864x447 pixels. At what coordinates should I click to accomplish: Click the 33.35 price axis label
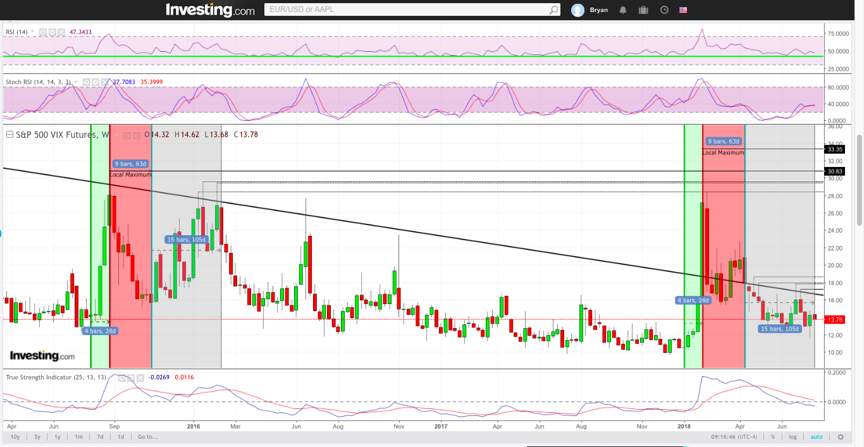pyautogui.click(x=835, y=149)
